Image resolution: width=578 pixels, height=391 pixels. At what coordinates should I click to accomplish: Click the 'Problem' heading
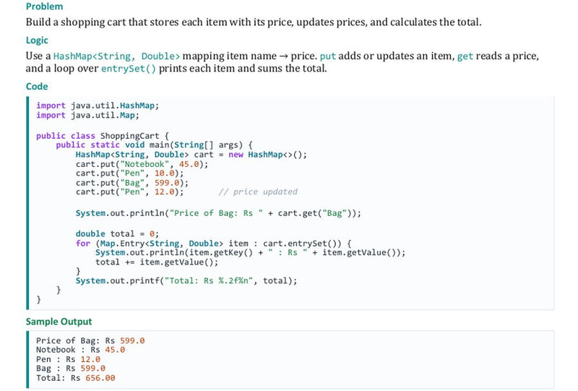coord(44,7)
